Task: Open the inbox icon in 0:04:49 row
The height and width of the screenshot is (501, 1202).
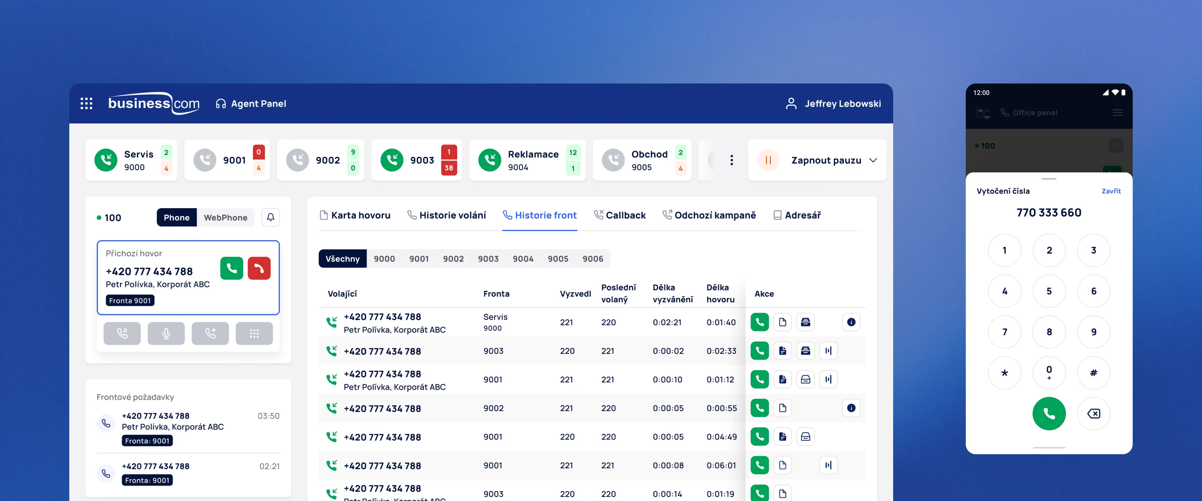Action: 805,436
